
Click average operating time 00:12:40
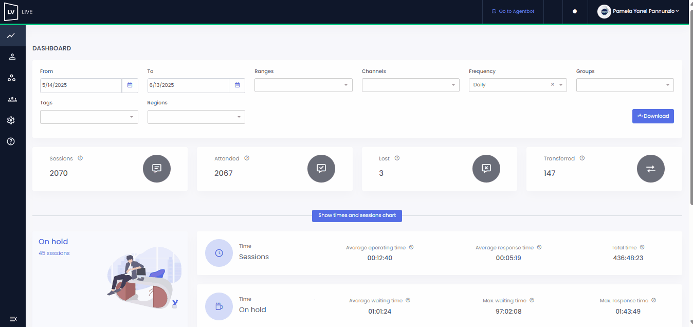point(380,258)
